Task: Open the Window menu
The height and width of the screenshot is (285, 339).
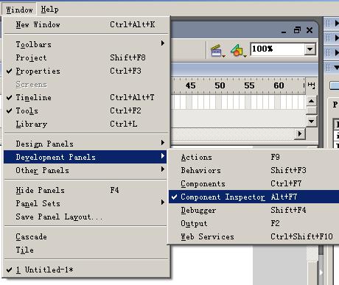Action: click(x=19, y=10)
